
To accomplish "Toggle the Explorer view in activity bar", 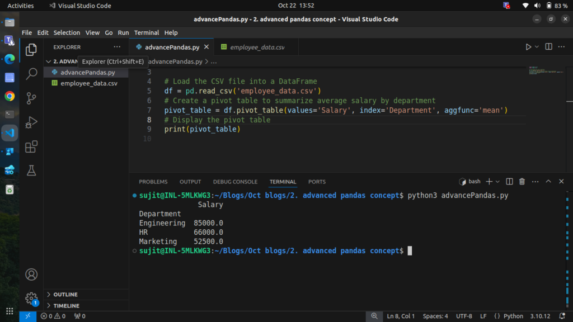I will (x=32, y=50).
